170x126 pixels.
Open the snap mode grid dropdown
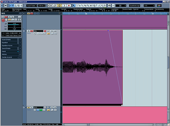pyautogui.click(x=121, y=5)
